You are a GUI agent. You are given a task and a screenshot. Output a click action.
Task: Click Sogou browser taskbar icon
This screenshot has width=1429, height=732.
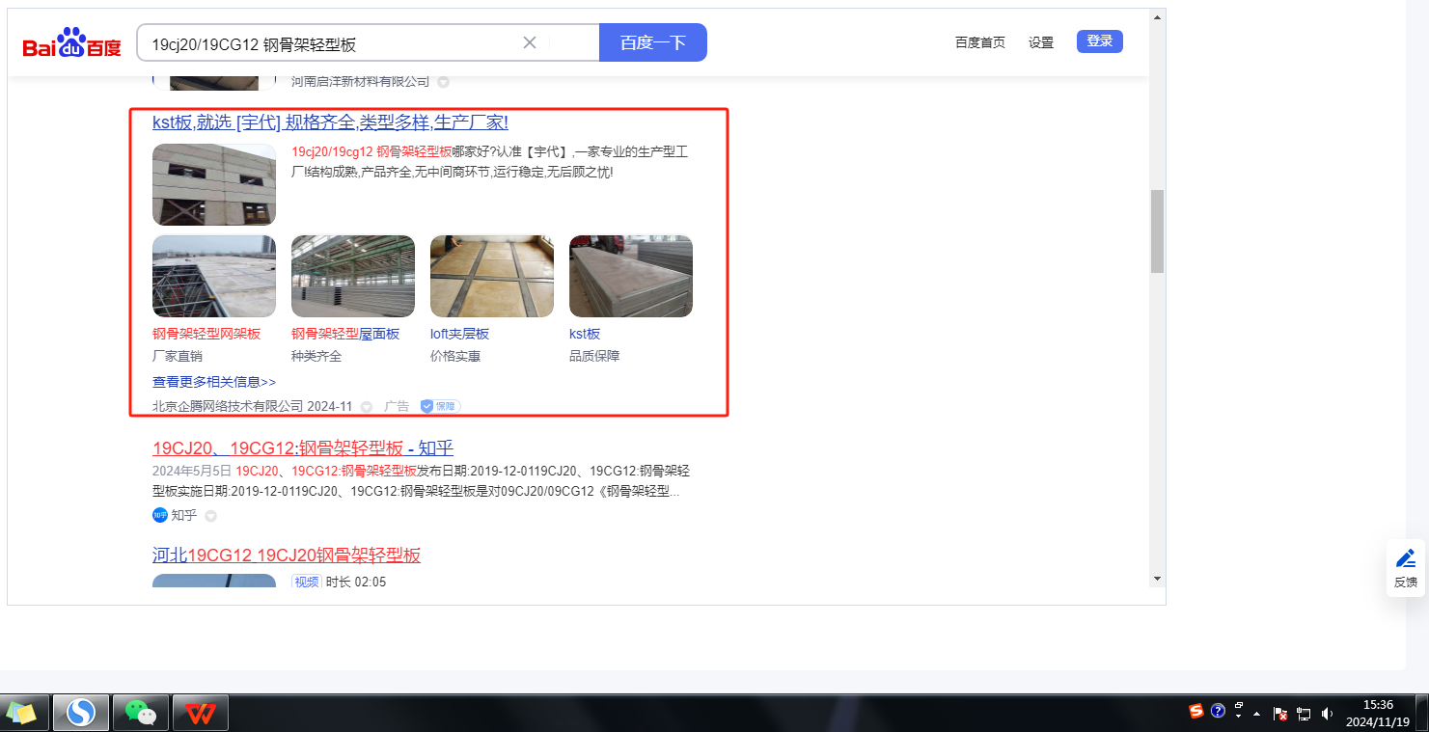coord(81,713)
